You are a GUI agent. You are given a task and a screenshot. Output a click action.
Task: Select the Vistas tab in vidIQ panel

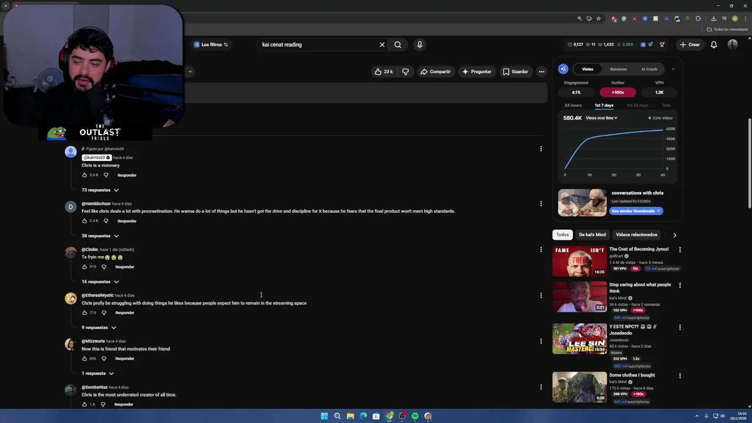click(x=587, y=69)
